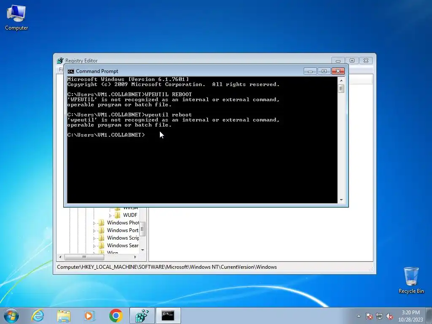432x324 pixels.
Task: Open the Recycle Bin desktop icon
Action: (411, 280)
